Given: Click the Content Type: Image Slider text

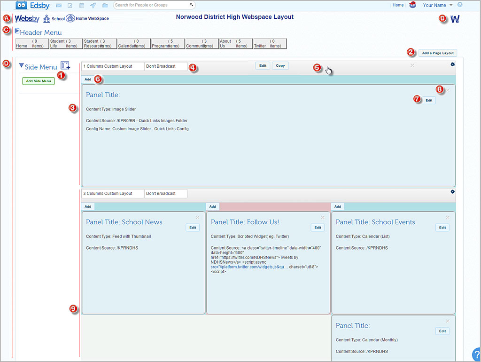Looking at the screenshot, I should 111,110.
